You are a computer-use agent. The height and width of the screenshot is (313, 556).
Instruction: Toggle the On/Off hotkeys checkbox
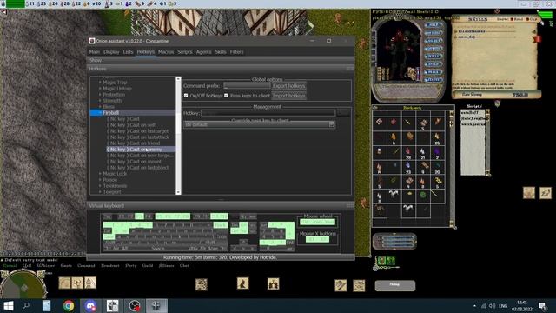186,96
